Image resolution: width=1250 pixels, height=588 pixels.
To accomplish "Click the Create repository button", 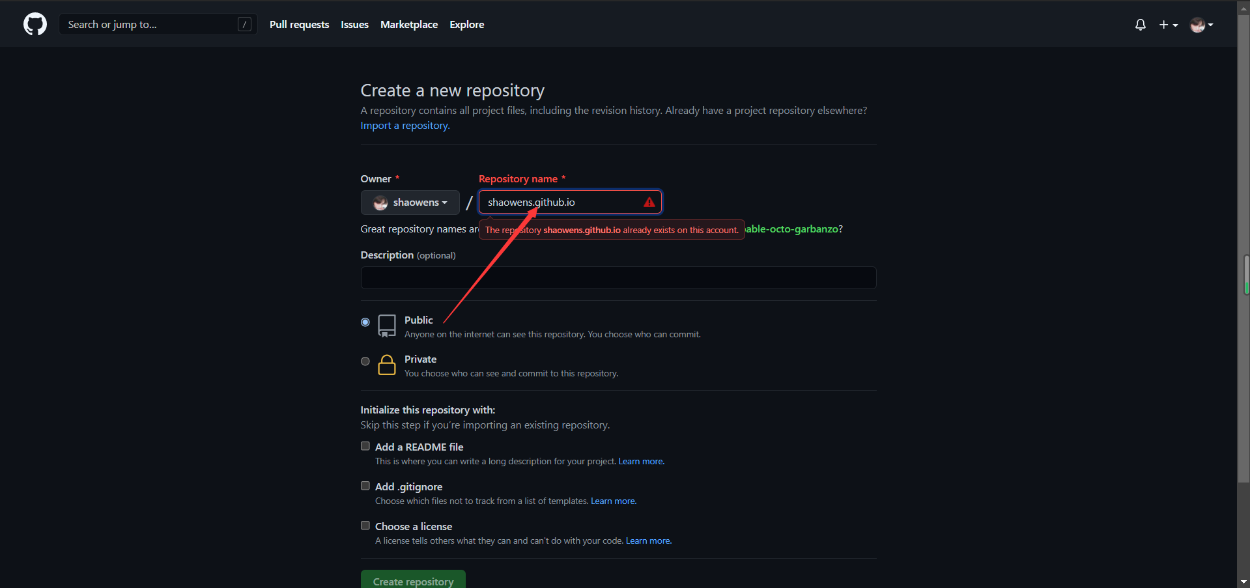I will coord(413,580).
